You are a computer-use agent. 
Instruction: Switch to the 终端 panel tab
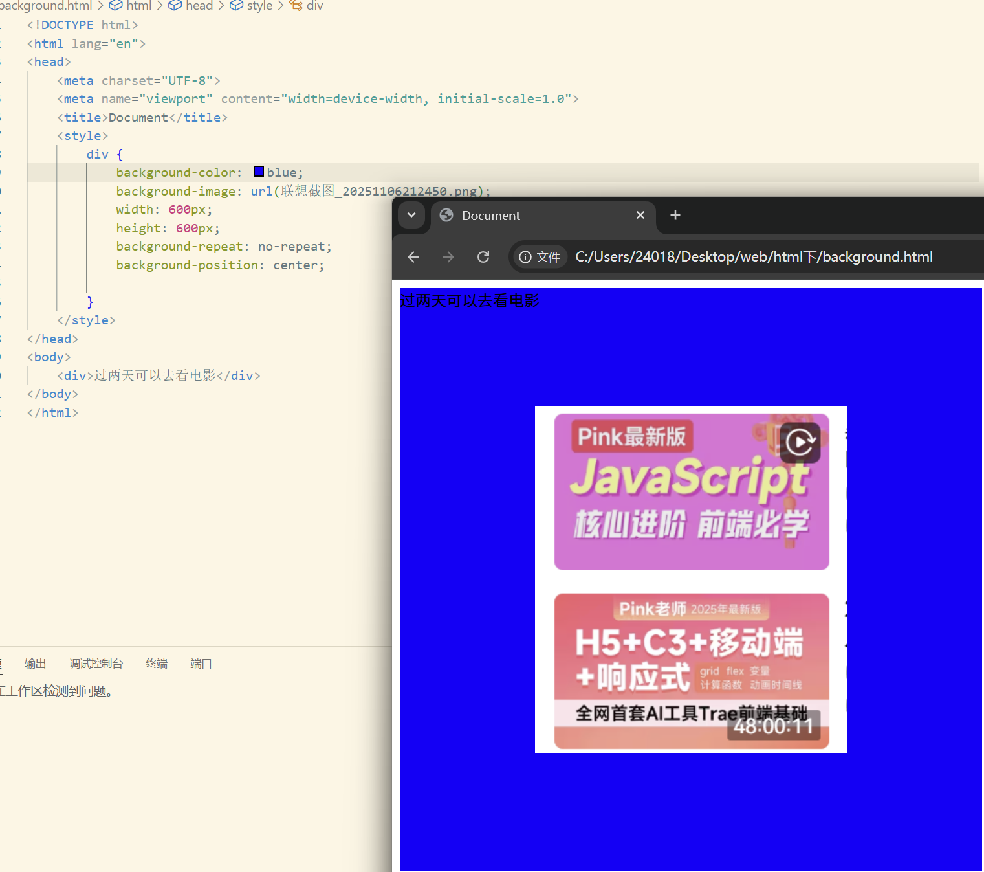tap(157, 664)
